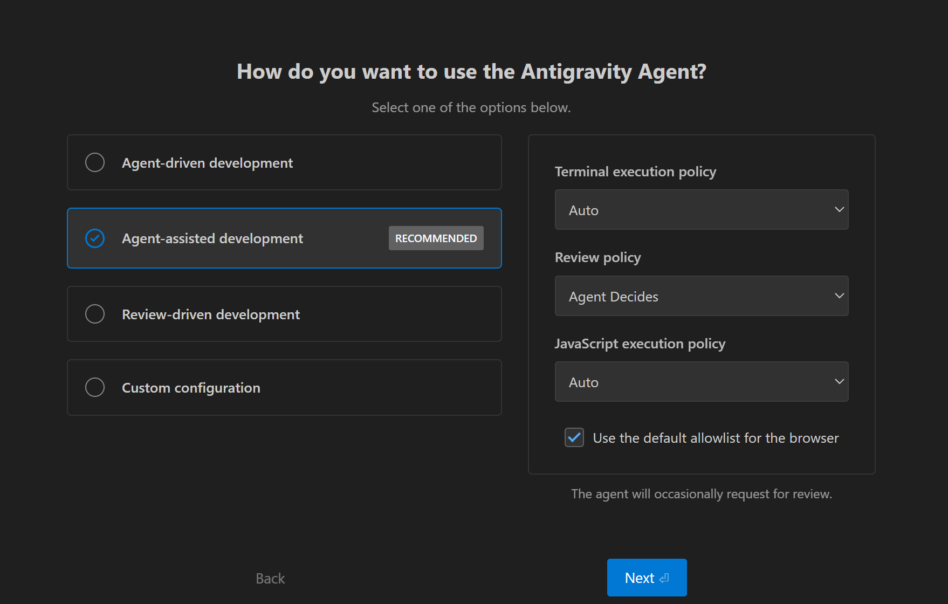Click the chevron arrow on Review policy

pos(839,296)
